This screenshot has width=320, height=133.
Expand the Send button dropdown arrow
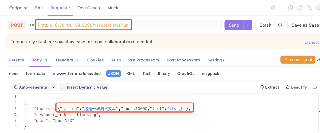(x=248, y=25)
